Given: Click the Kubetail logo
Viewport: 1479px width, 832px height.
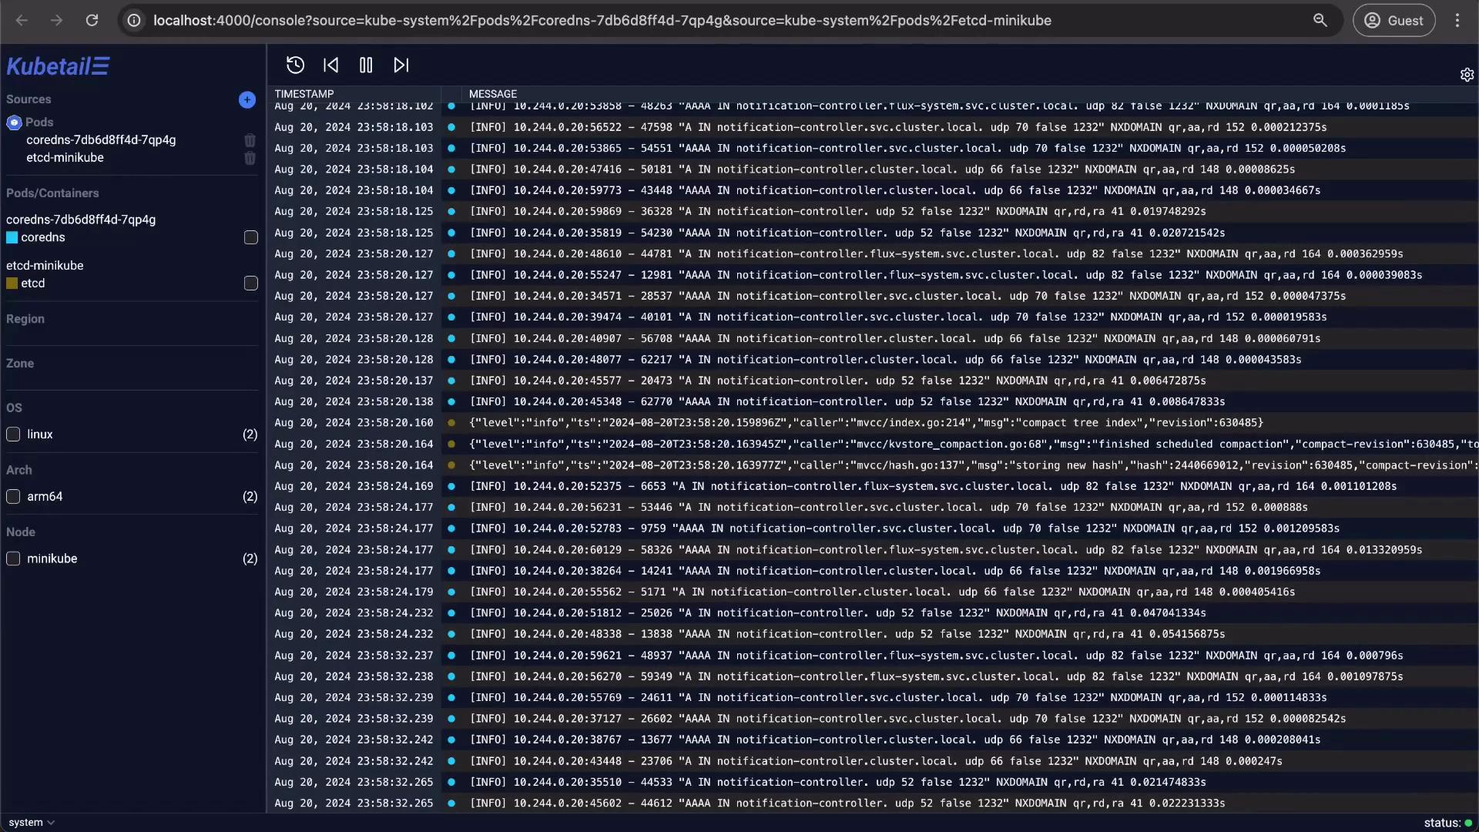Looking at the screenshot, I should (58, 66).
